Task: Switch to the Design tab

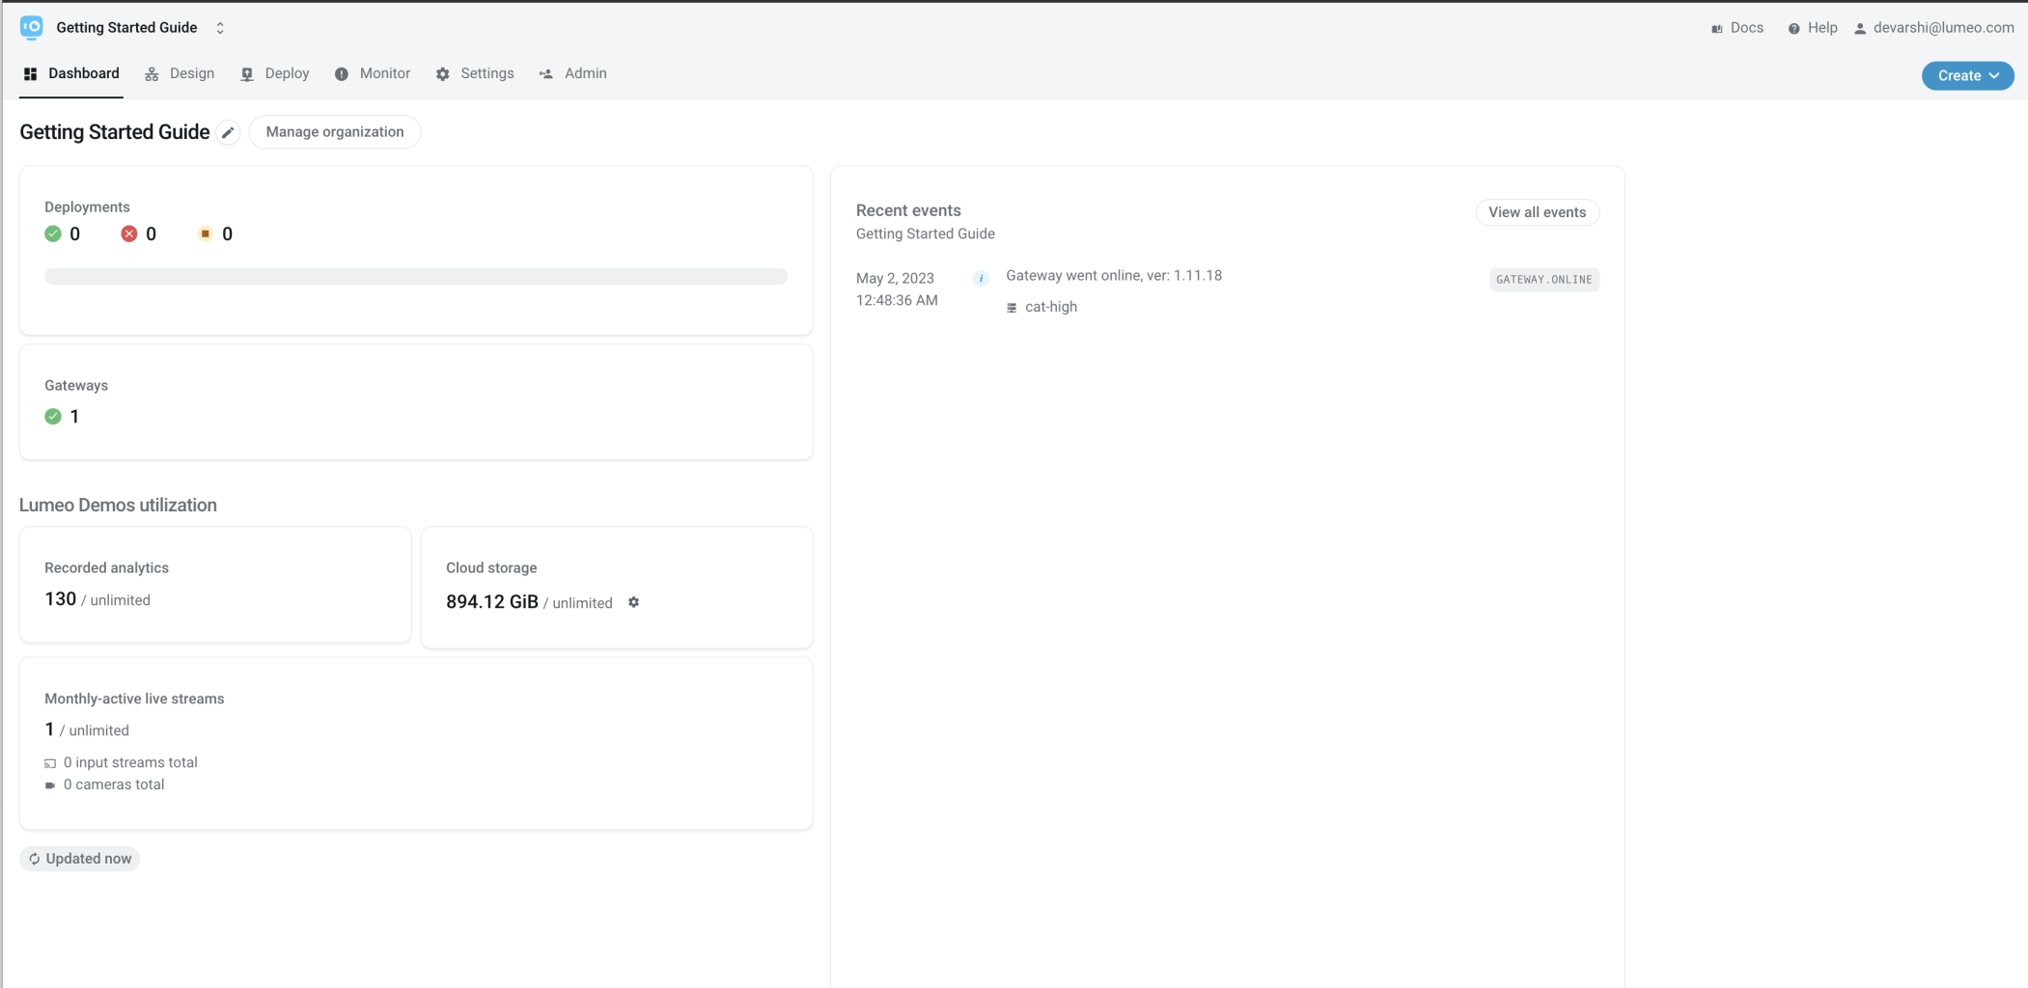Action: point(180,73)
